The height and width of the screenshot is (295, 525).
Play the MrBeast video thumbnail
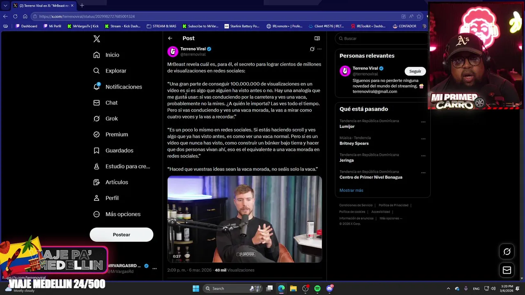(x=244, y=219)
